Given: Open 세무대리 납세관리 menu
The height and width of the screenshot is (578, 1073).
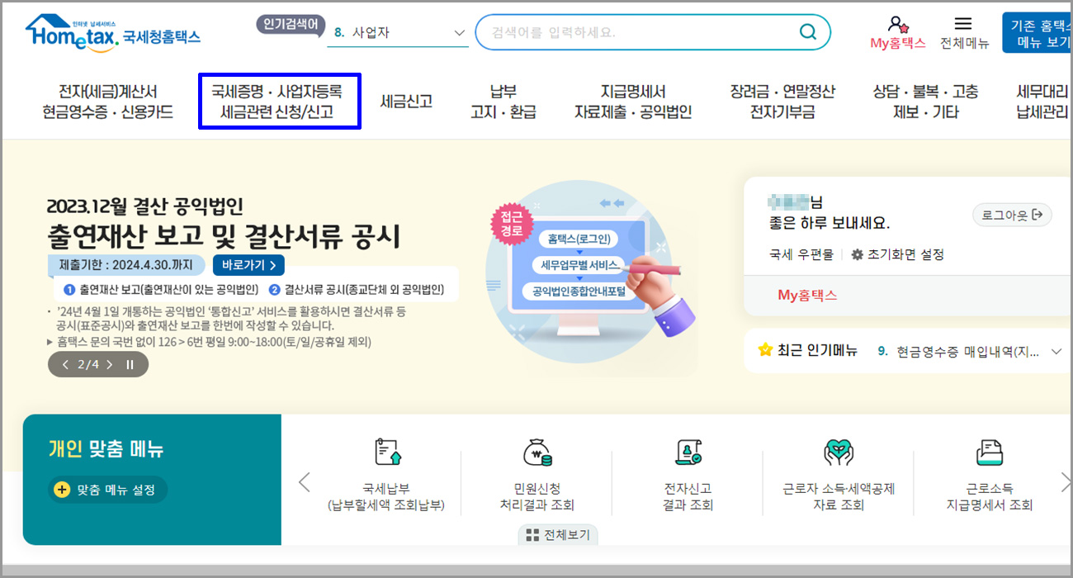Looking at the screenshot, I should (x=1043, y=102).
